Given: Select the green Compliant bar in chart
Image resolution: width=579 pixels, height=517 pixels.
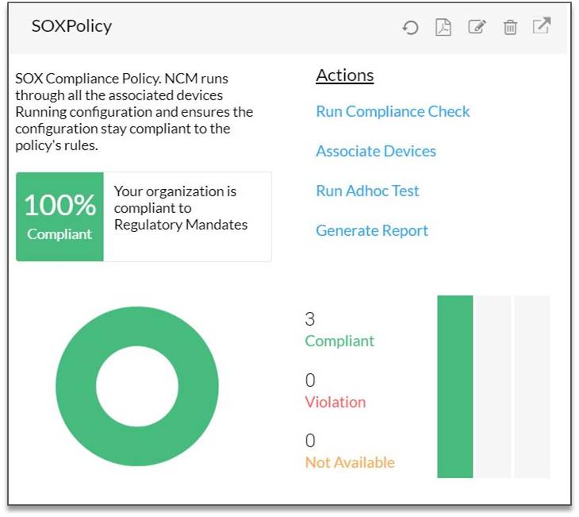Looking at the screenshot, I should click(455, 387).
